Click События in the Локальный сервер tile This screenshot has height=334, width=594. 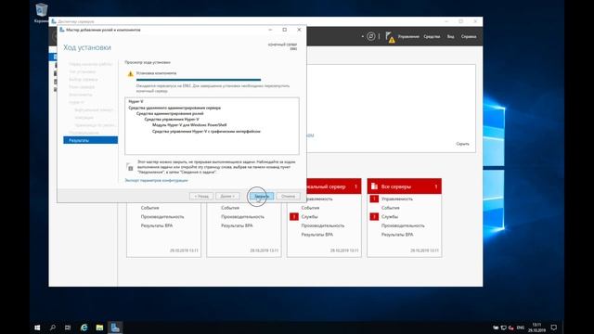(x=310, y=208)
